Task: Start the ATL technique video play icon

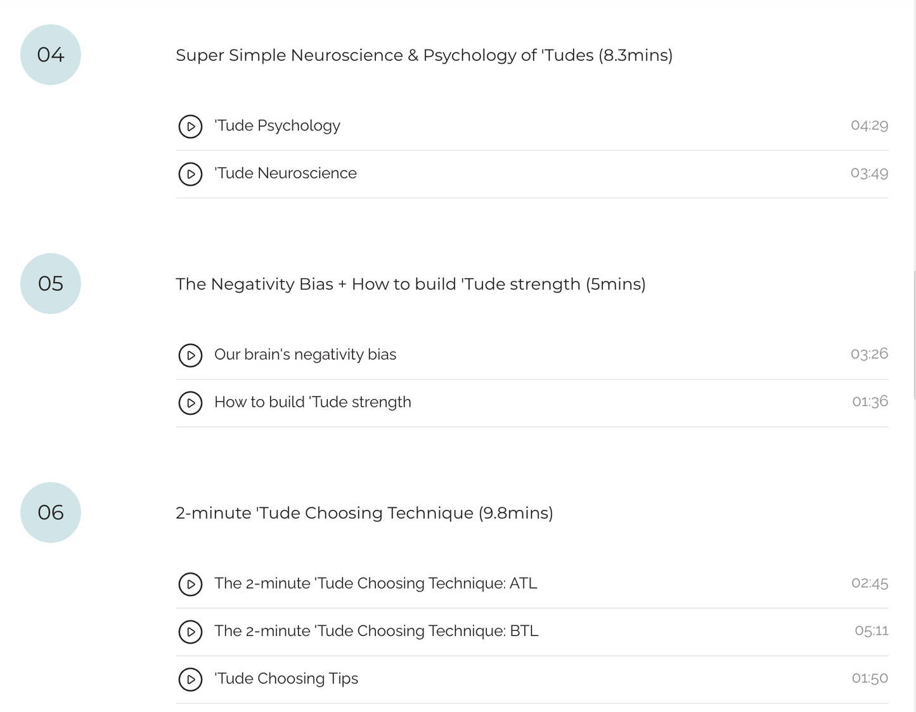Action: tap(190, 584)
